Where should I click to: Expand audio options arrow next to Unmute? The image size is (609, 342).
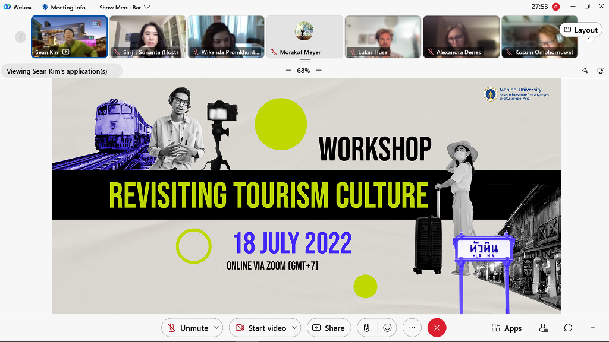point(216,328)
